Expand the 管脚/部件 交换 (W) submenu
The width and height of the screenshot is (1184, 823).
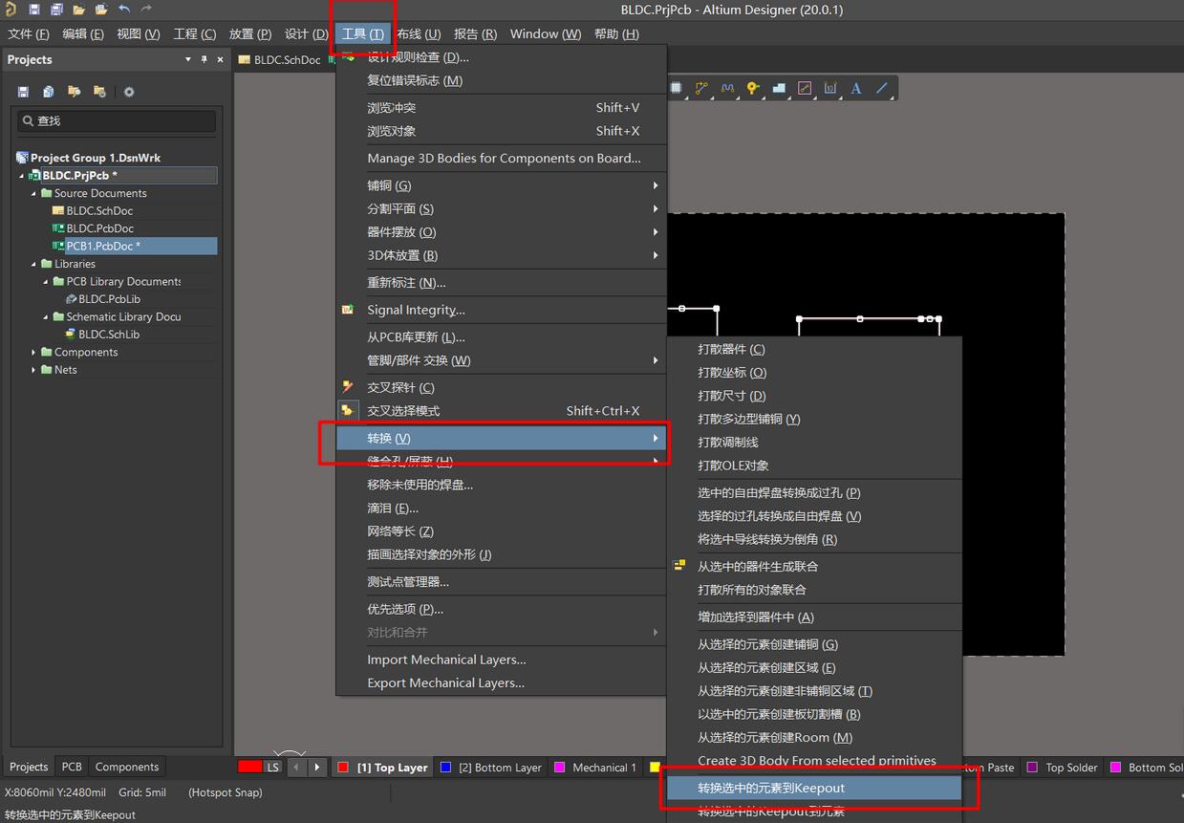click(501, 360)
